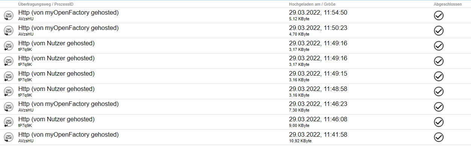Image resolution: width=471 pixels, height=146 pixels.
Task: Click envelope icon for 11:48:58 row
Action: point(8,92)
